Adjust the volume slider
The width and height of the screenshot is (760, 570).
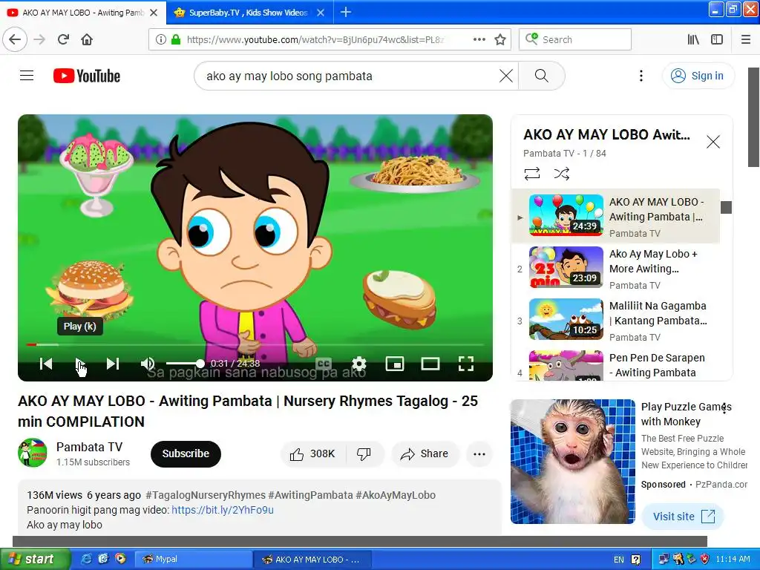point(184,364)
